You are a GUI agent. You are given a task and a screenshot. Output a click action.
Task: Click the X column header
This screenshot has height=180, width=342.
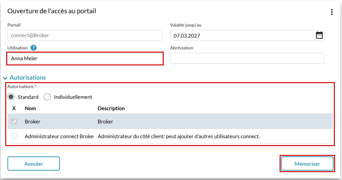pos(14,108)
